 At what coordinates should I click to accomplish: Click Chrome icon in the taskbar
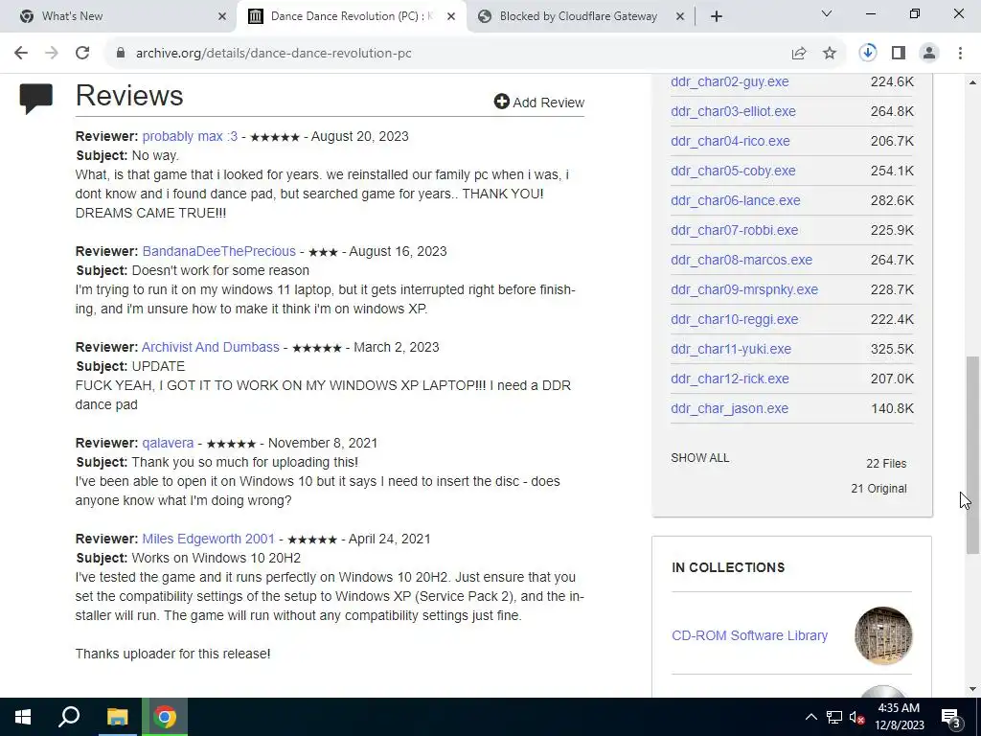(165, 717)
